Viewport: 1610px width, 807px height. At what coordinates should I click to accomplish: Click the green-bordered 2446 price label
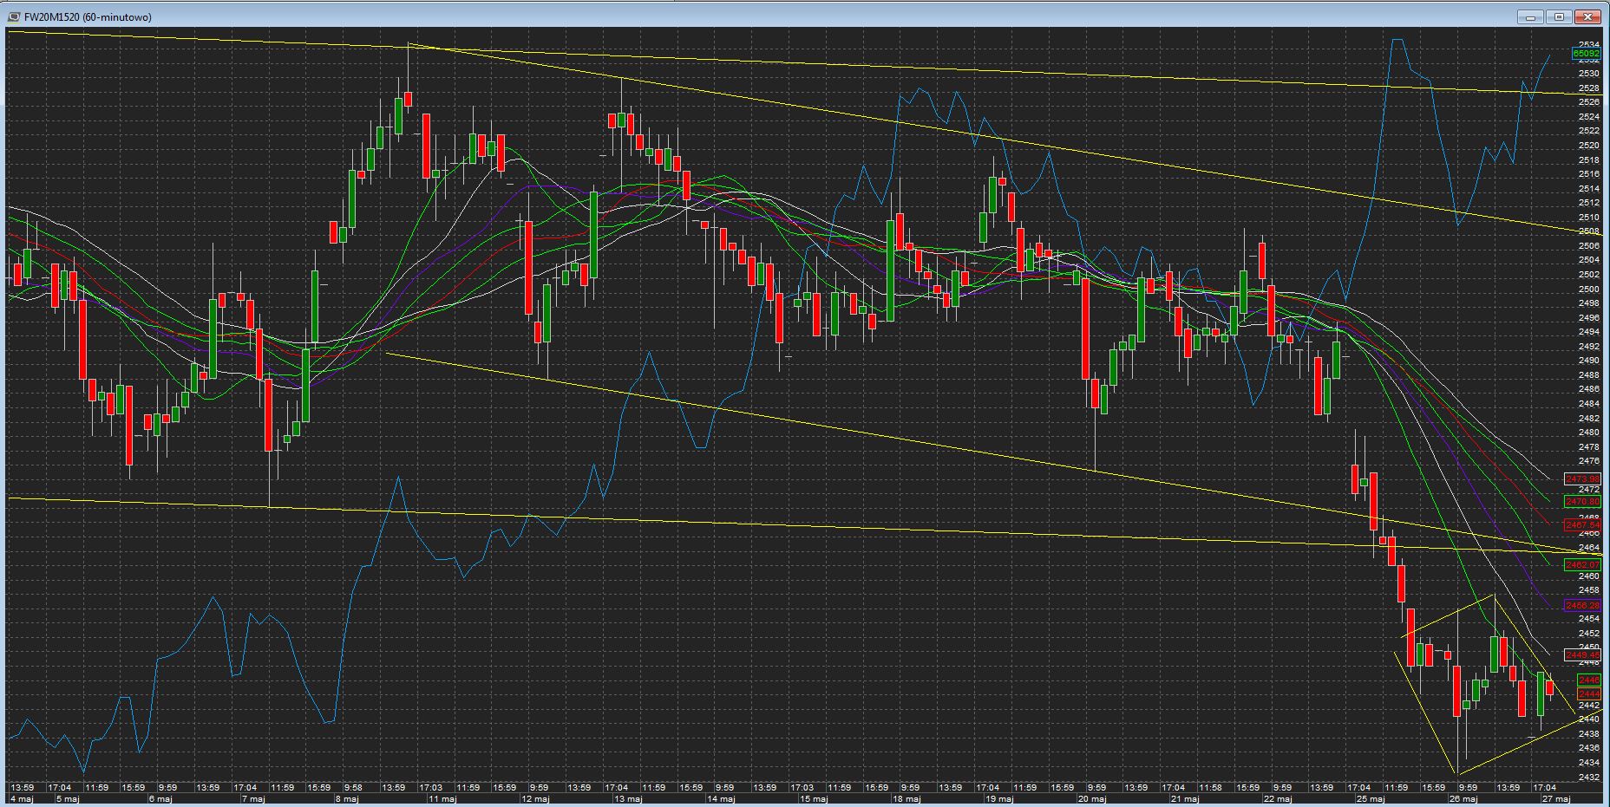[x=1588, y=680]
